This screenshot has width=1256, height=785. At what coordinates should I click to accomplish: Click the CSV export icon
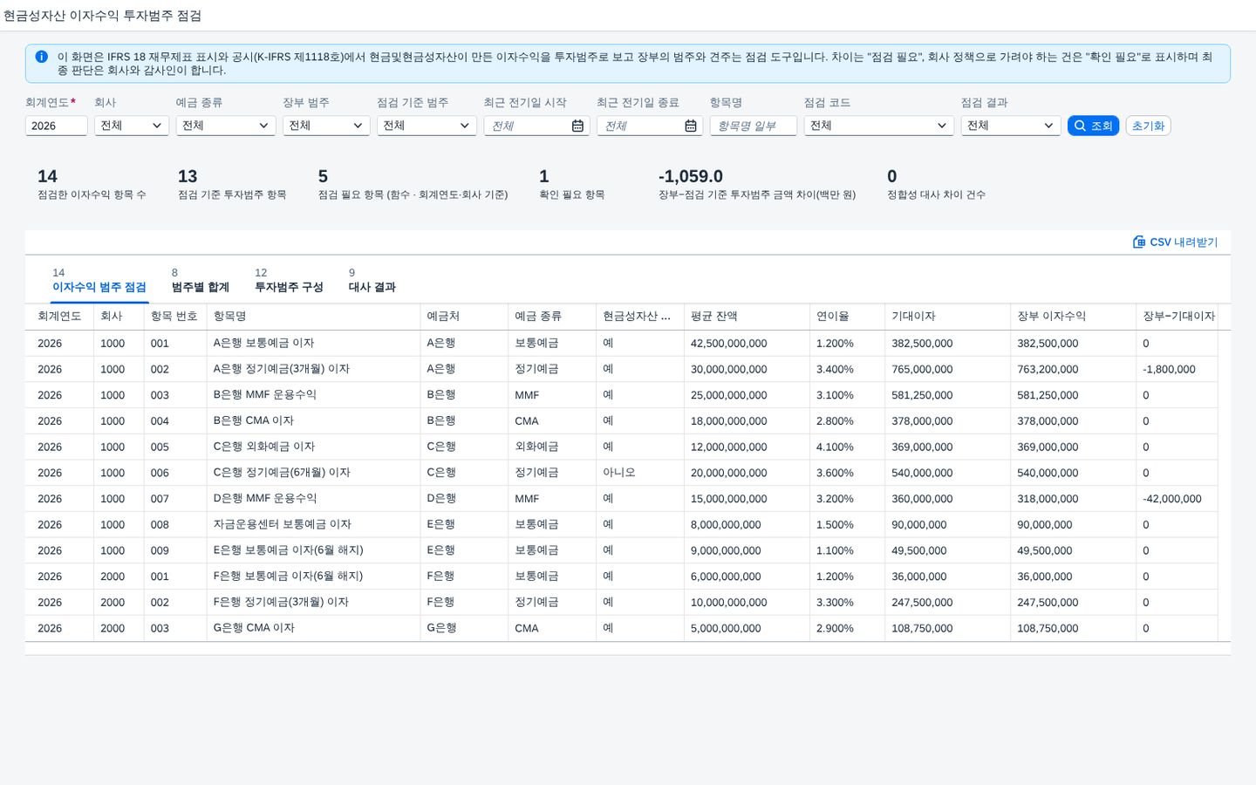pos(1139,242)
